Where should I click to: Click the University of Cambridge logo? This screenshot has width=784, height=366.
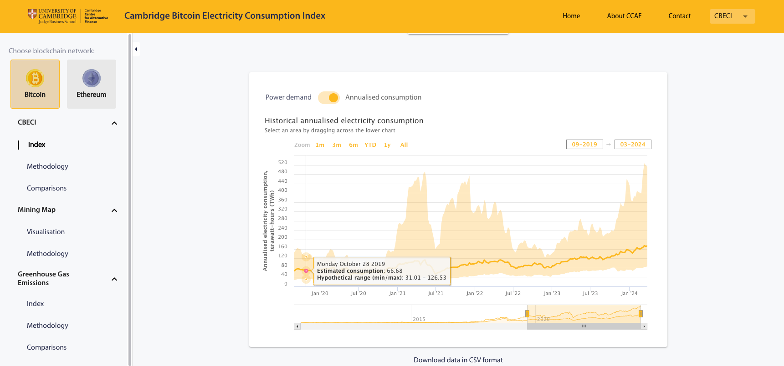point(52,16)
